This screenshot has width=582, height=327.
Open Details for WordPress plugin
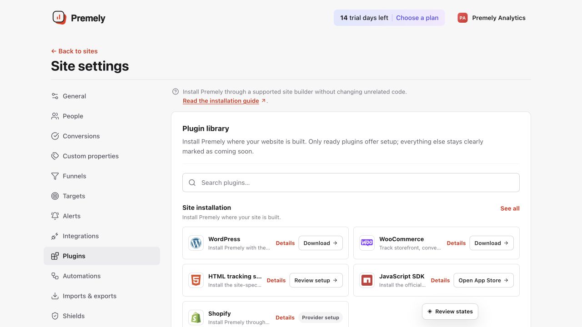285,243
